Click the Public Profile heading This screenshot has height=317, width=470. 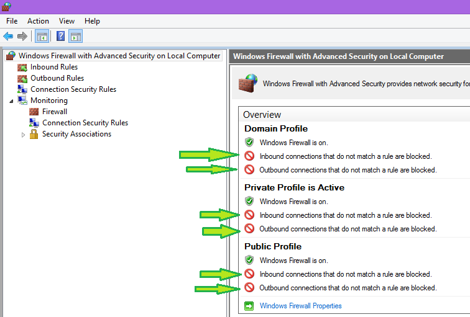point(273,246)
